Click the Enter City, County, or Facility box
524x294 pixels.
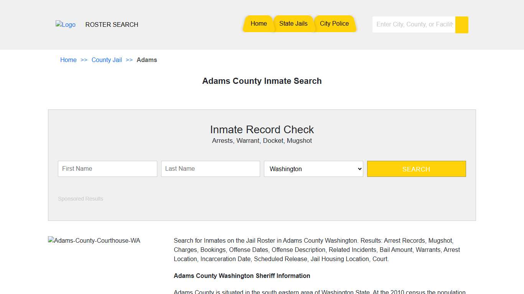click(414, 24)
